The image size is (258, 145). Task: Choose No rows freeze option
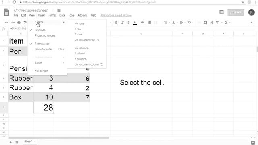(x=87, y=23)
